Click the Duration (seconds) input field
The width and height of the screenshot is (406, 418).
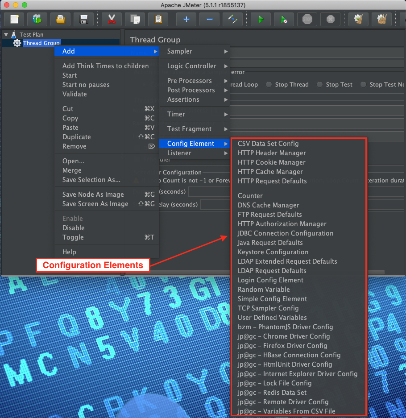pos(209,192)
